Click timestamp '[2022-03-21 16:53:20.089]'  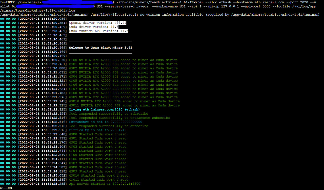click(43, 19)
